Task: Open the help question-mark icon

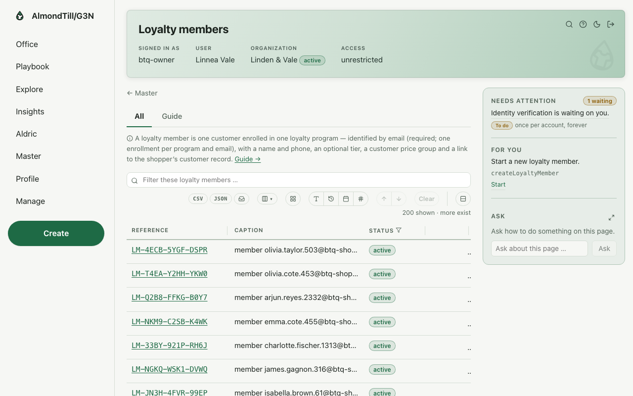Action: 583,24
